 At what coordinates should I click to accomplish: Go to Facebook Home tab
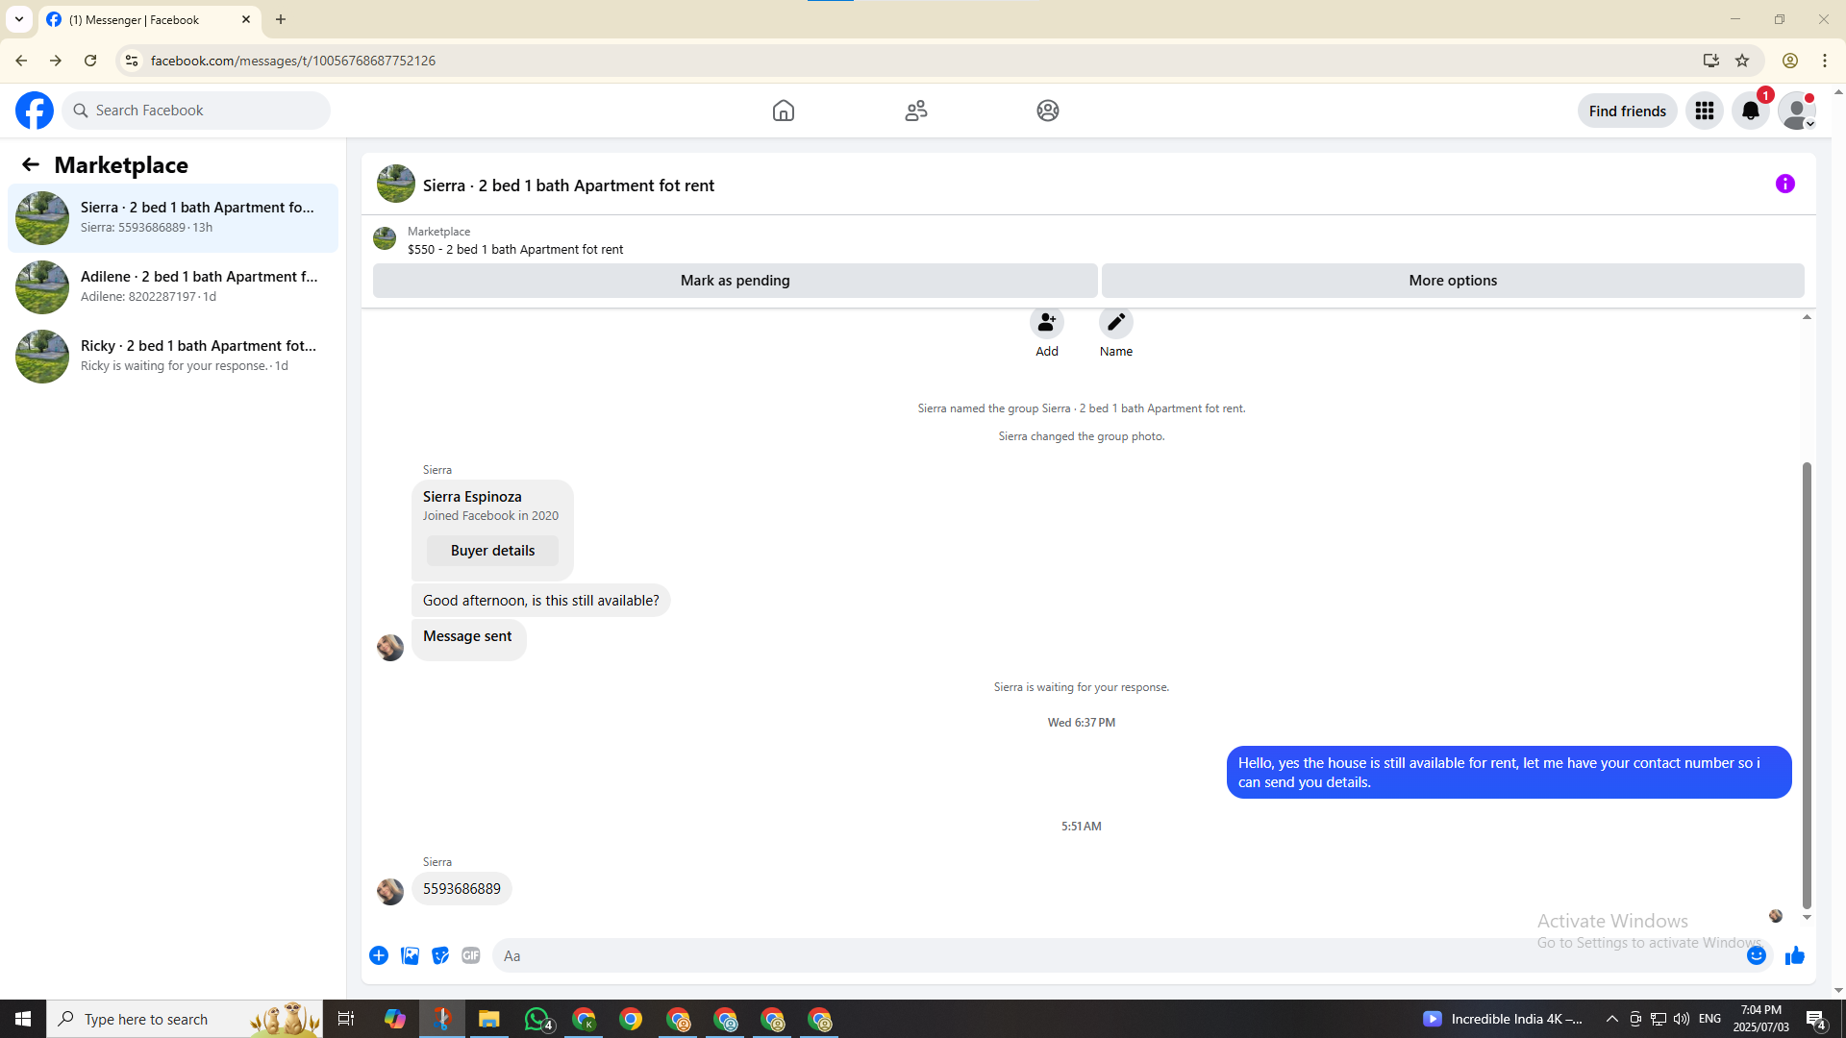pyautogui.click(x=783, y=111)
